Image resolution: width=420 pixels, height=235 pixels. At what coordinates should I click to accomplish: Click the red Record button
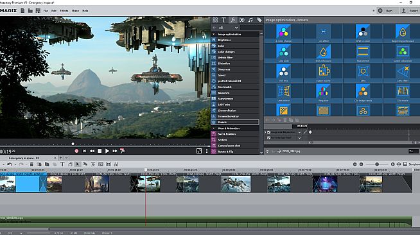click(x=76, y=151)
